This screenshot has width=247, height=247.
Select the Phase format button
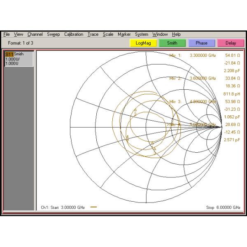pyautogui.click(x=201, y=43)
